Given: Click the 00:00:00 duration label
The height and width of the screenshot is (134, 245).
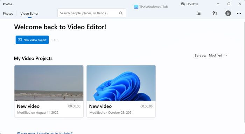Looking at the screenshot, I should click(74, 106).
